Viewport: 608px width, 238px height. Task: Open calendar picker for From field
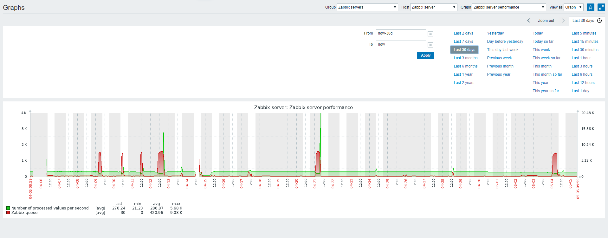click(430, 34)
